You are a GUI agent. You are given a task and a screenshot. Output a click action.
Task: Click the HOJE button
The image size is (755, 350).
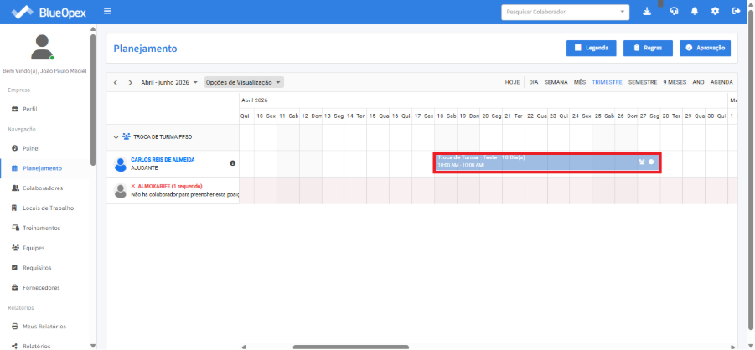pos(512,82)
